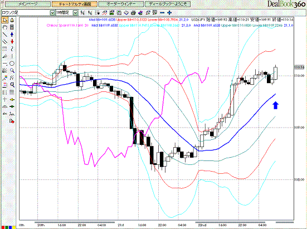Viewport: 307px width, 229px height.
Task: Select the single trend line tool
Action: (x=5, y=35)
